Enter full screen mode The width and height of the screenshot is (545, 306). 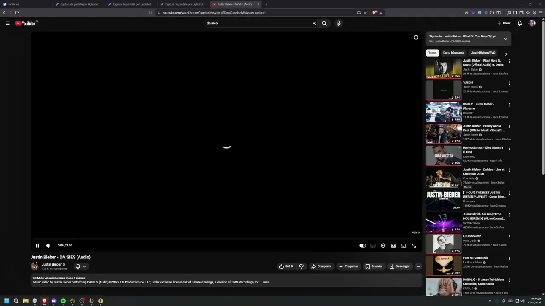pos(414,246)
